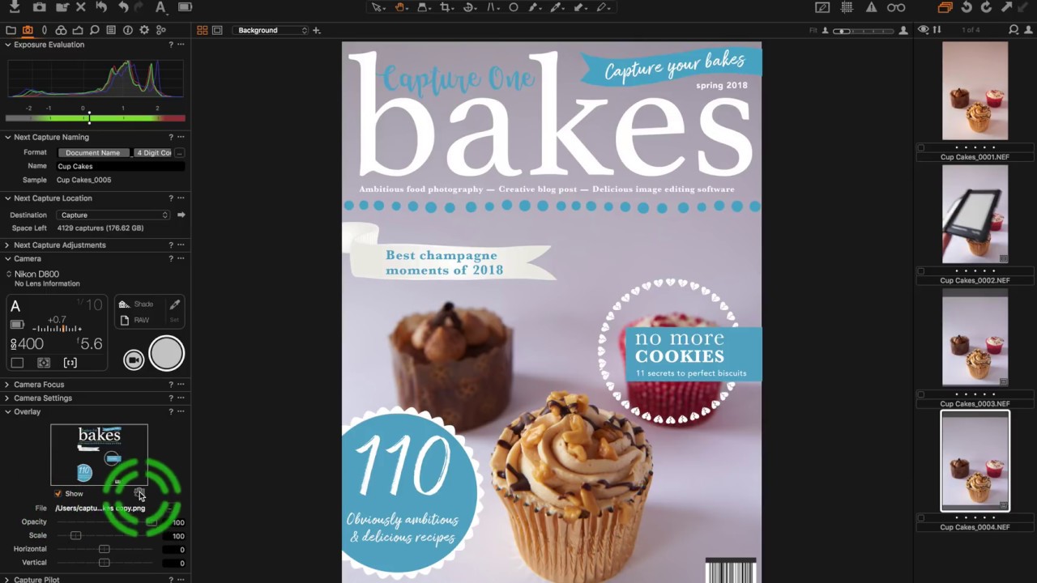The width and height of the screenshot is (1037, 583).
Task: Toggle the browser eye visibility icon
Action: tap(924, 30)
